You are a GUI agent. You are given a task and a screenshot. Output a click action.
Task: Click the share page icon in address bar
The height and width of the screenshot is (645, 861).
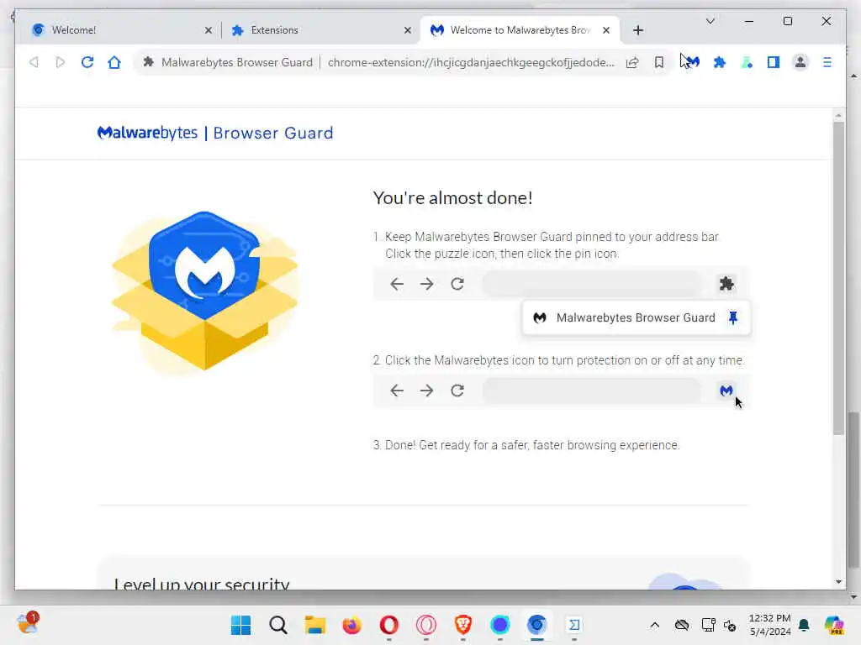[x=632, y=62]
